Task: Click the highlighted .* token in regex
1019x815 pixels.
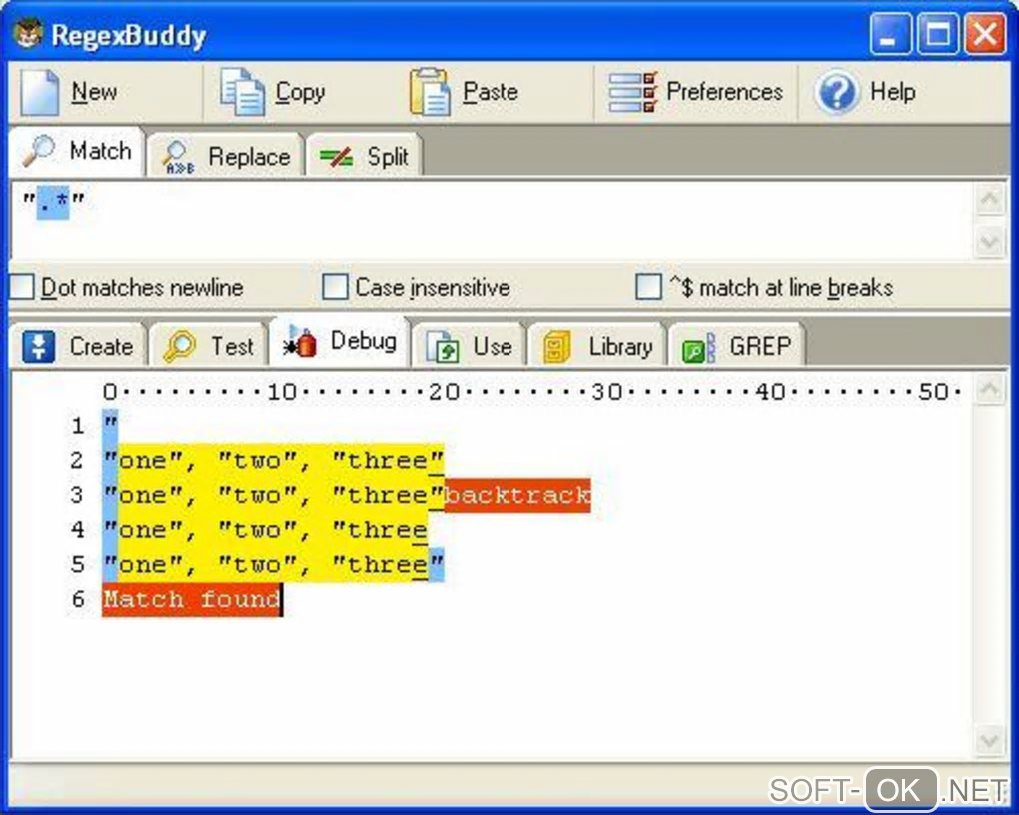Action: point(53,202)
